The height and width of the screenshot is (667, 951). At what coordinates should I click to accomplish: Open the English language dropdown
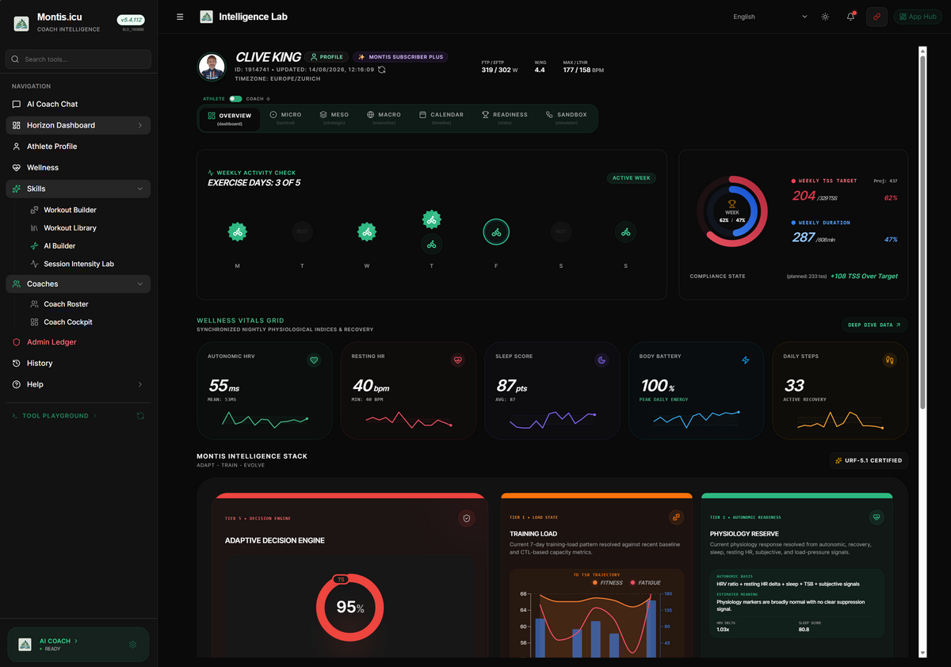(x=770, y=17)
